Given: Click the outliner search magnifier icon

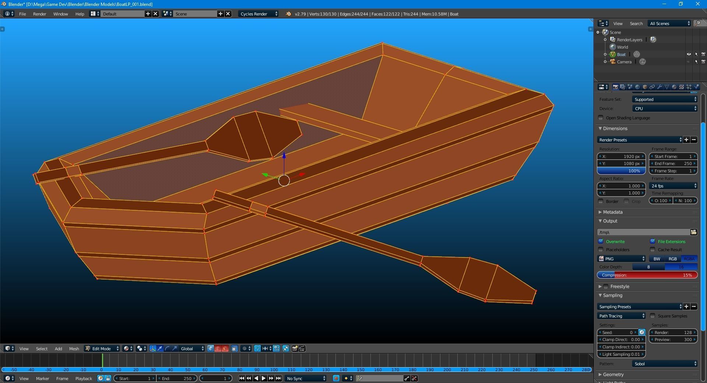Looking at the screenshot, I should coord(697,23).
